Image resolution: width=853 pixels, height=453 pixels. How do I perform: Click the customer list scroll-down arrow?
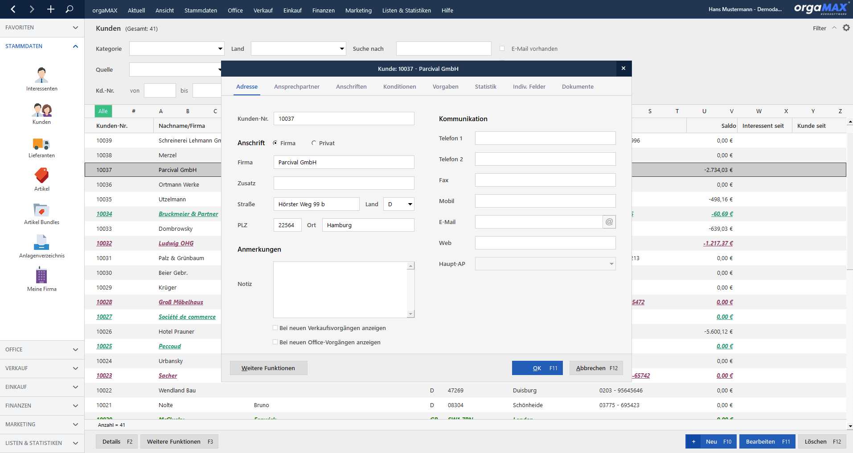(850, 426)
